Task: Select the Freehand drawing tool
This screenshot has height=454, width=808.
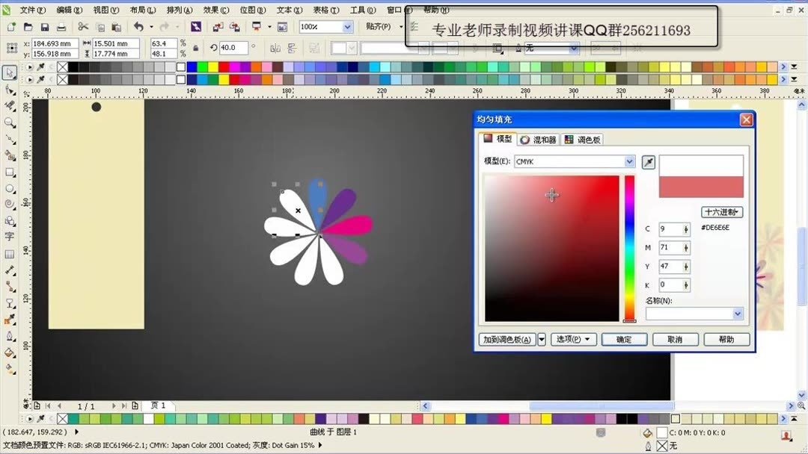Action: coord(10,140)
